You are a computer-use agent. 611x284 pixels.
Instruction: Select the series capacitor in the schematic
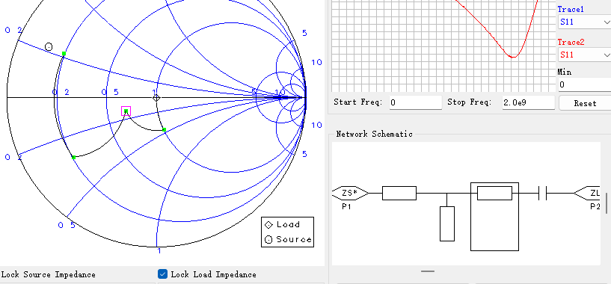(542, 193)
